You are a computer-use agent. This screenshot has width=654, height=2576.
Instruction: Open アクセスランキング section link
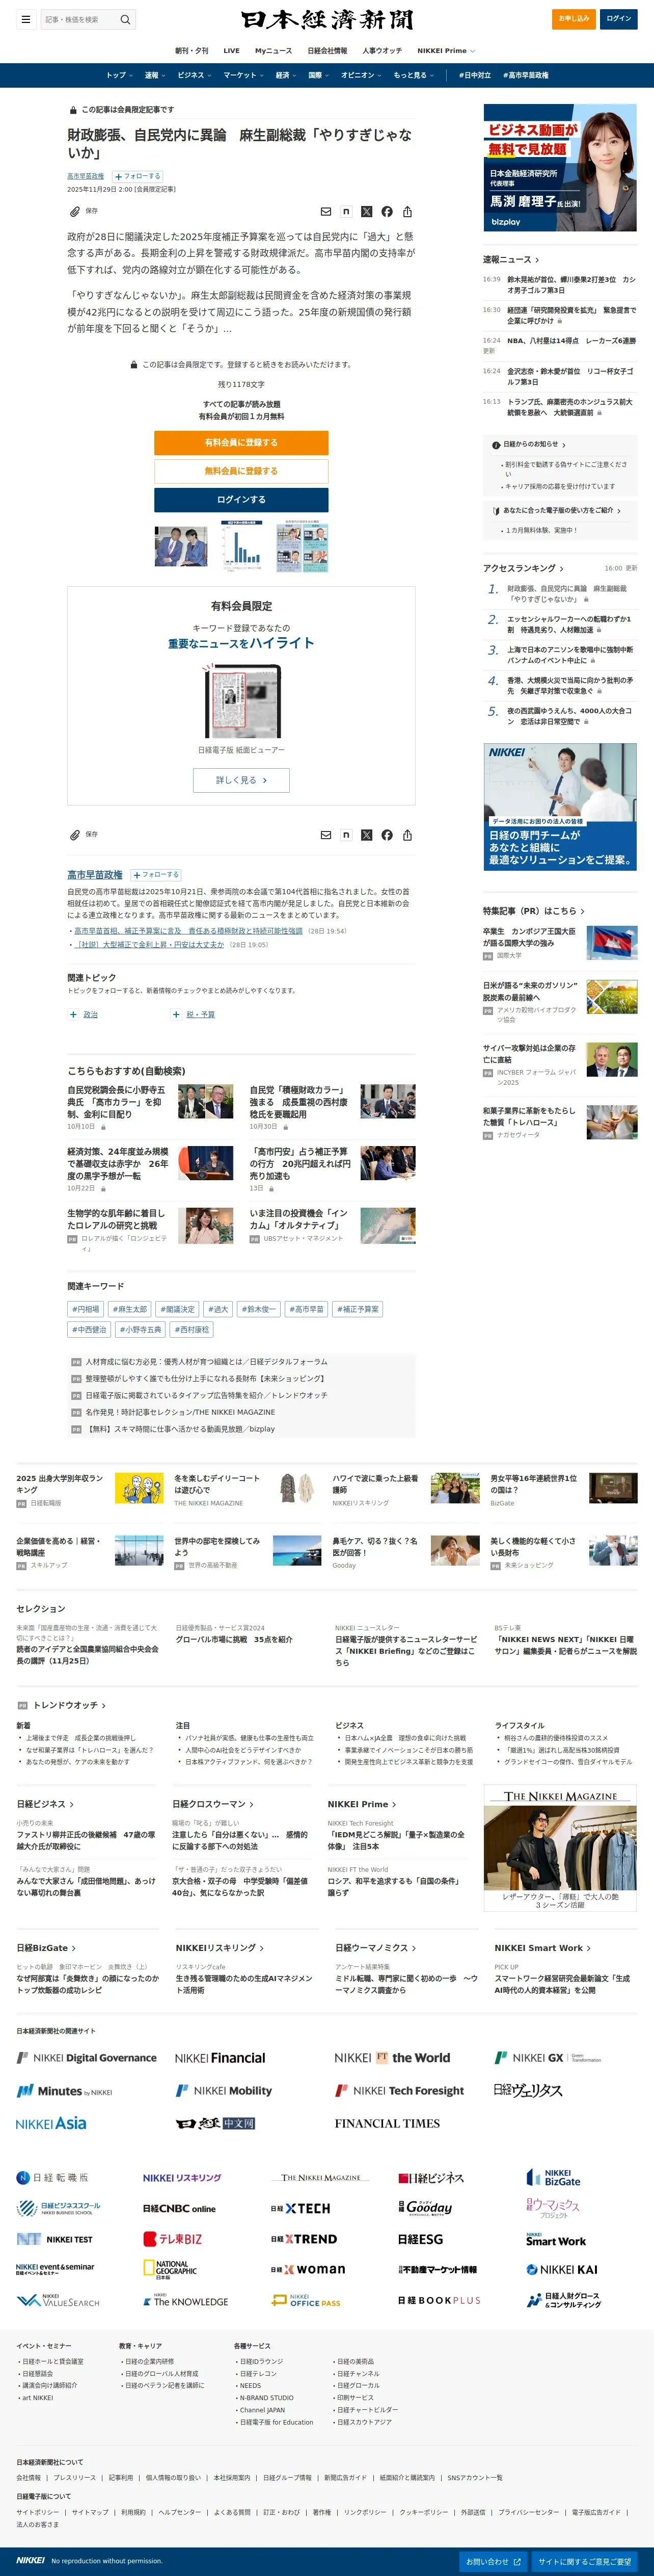point(523,568)
